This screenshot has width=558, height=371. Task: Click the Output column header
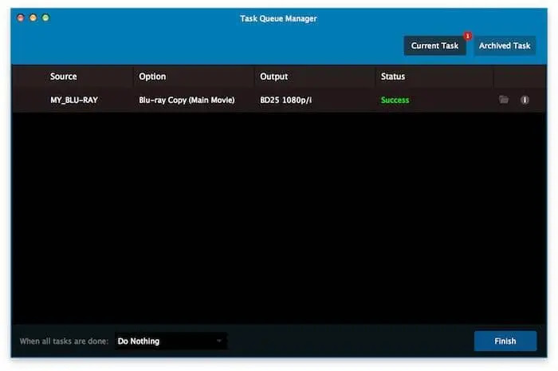(x=273, y=77)
